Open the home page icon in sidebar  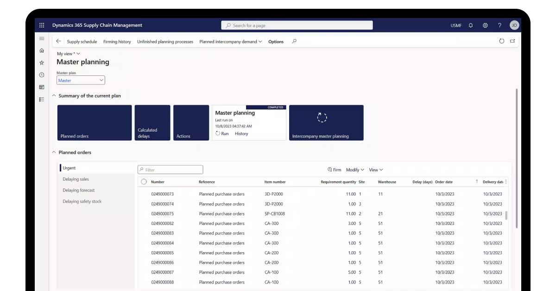(41, 51)
